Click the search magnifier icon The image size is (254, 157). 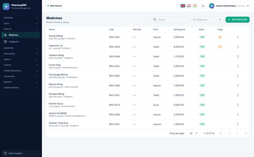pyautogui.click(x=155, y=19)
